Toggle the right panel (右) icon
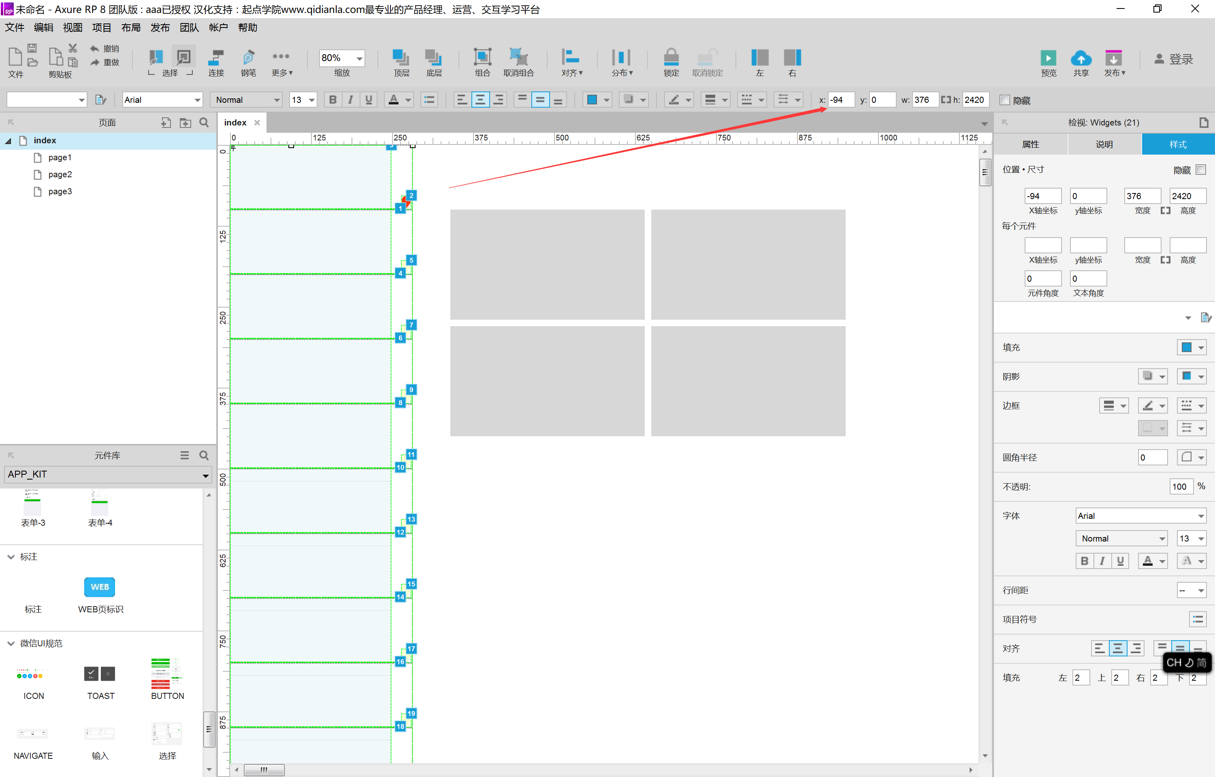This screenshot has width=1215, height=777. coord(792,57)
